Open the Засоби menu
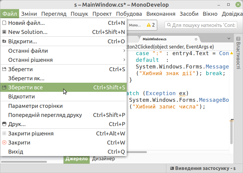 point(189,14)
